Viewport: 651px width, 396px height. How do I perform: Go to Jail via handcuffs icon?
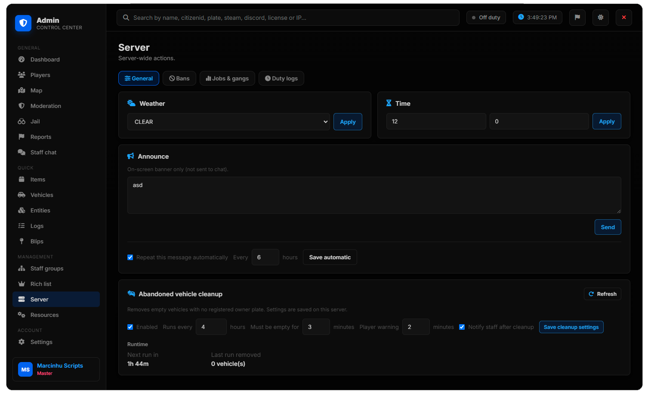coord(22,121)
